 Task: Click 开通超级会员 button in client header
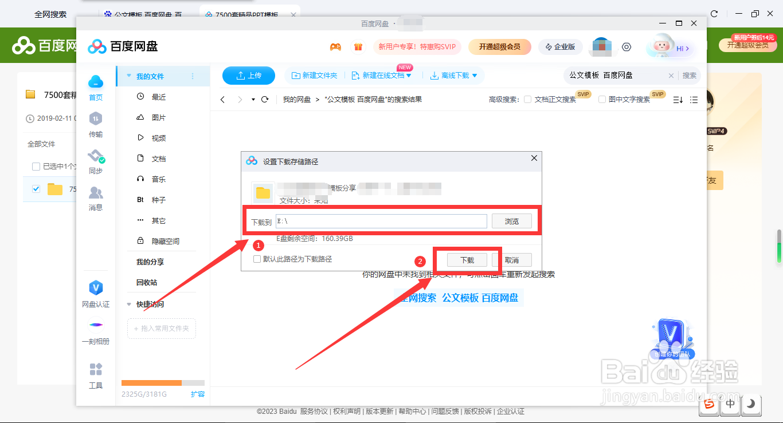pyautogui.click(x=500, y=47)
